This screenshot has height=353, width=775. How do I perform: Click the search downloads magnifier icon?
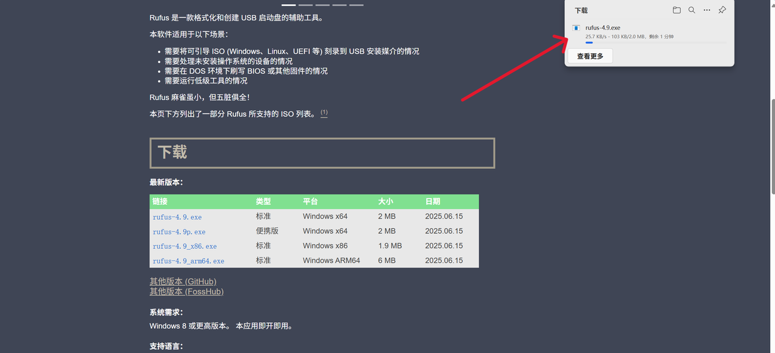[691, 10]
